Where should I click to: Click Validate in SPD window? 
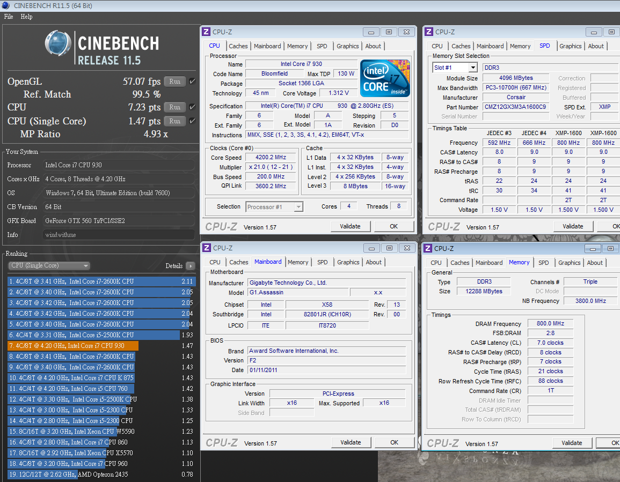(573, 226)
